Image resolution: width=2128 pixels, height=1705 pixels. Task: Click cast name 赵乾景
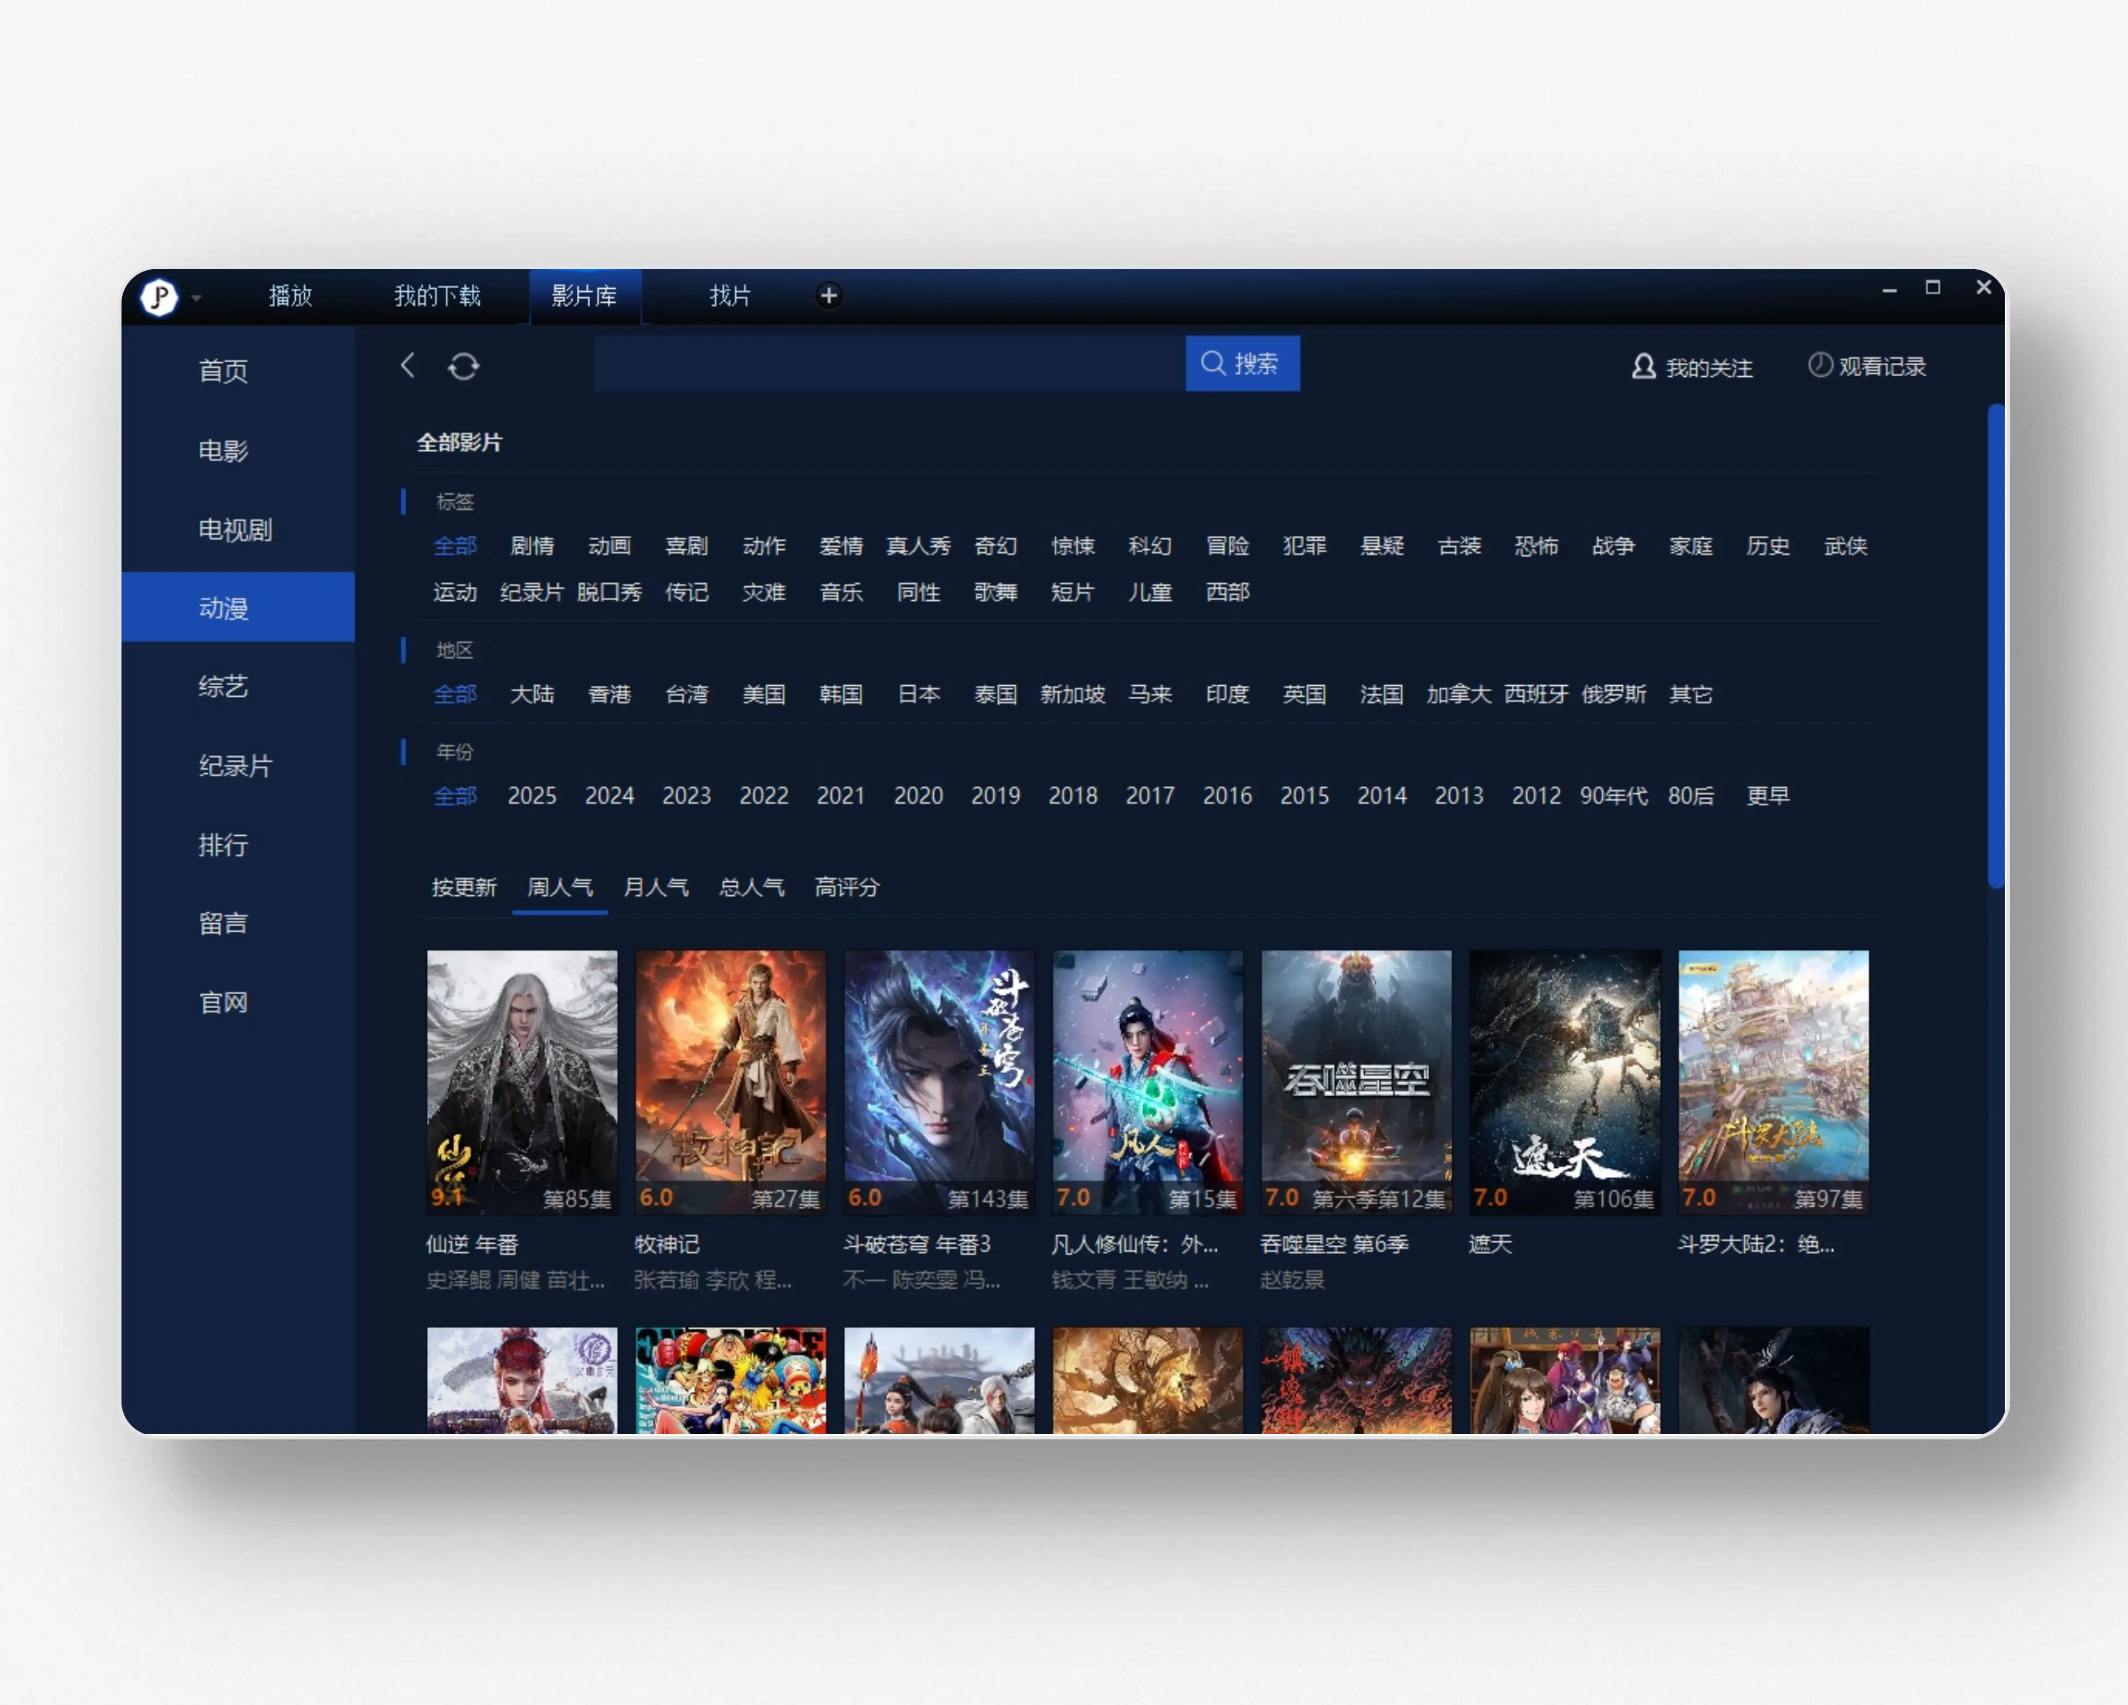(1292, 1280)
